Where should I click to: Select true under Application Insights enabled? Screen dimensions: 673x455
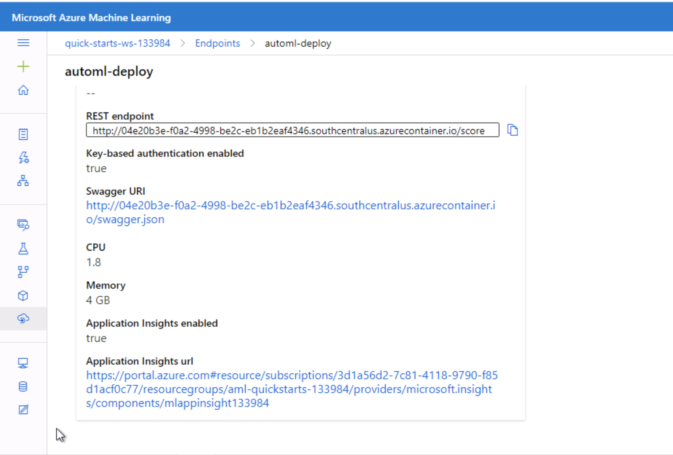click(x=96, y=338)
